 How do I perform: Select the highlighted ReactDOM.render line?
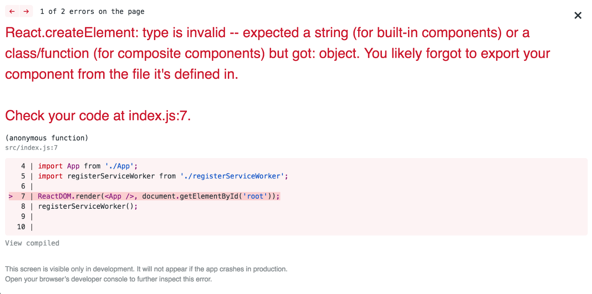pyautogui.click(x=159, y=196)
